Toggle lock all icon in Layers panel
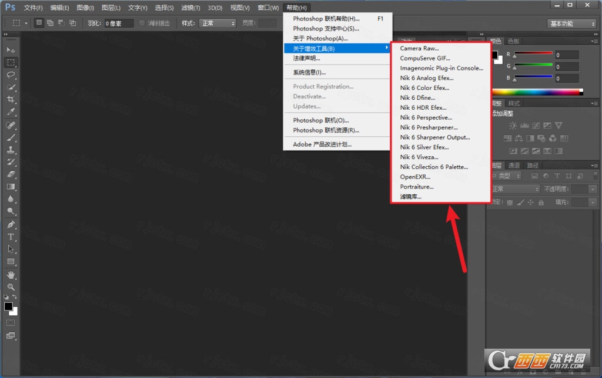This screenshot has width=602, height=378. [x=541, y=203]
